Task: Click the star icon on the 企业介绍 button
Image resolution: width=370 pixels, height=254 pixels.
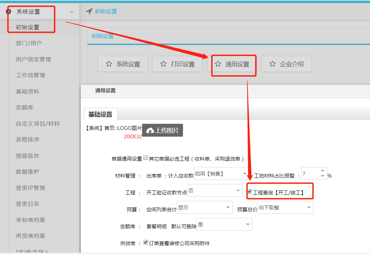Action: 272,64
